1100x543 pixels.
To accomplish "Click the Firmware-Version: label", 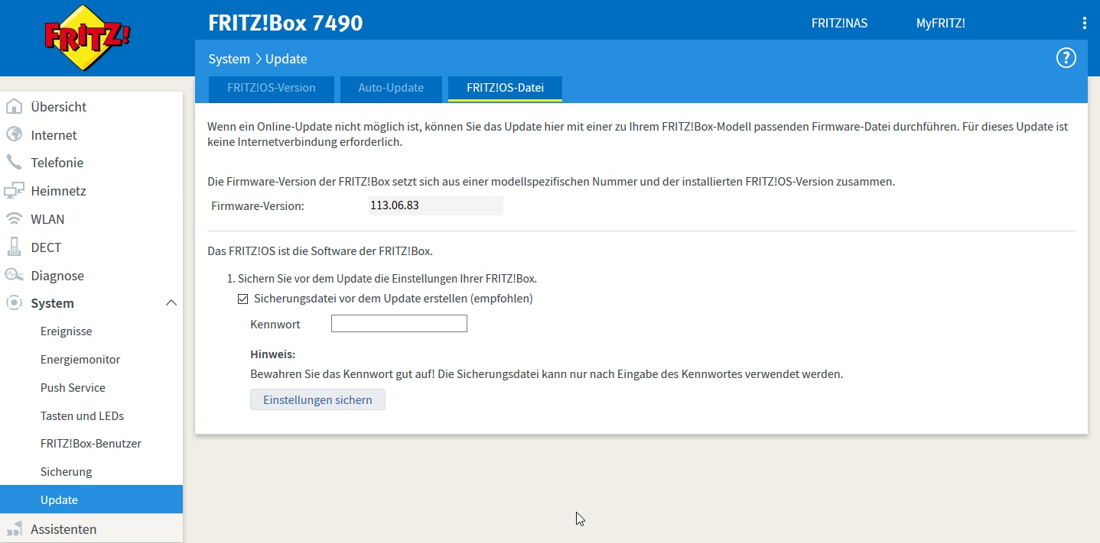I will pos(258,205).
